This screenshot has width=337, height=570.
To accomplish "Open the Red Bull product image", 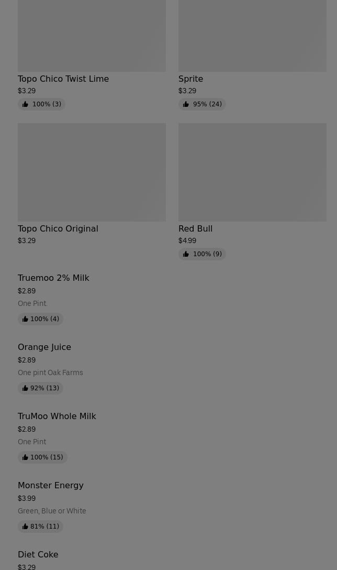I will (252, 172).
